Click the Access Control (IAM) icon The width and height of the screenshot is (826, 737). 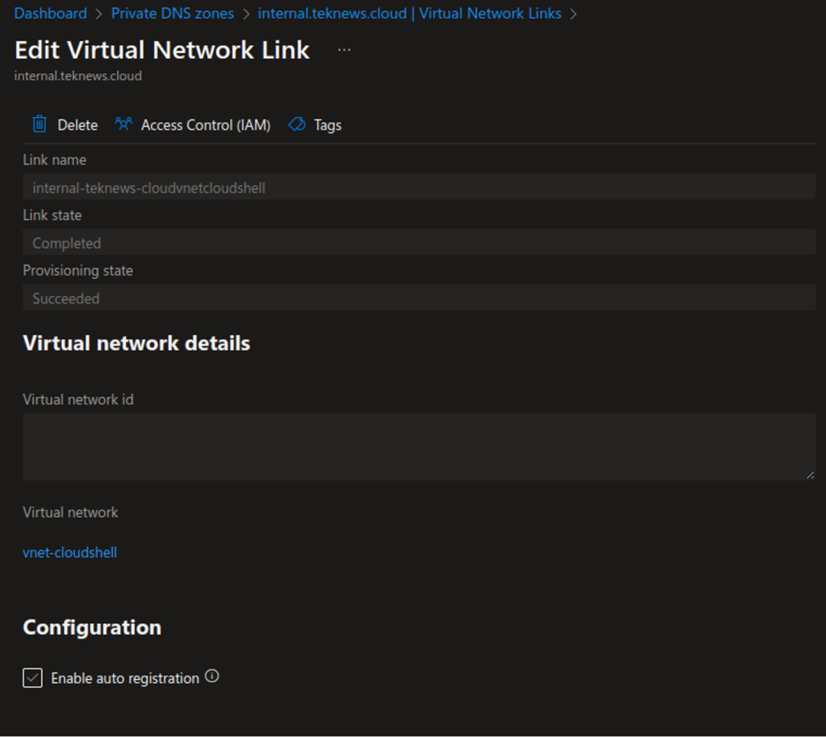pyautogui.click(x=122, y=124)
